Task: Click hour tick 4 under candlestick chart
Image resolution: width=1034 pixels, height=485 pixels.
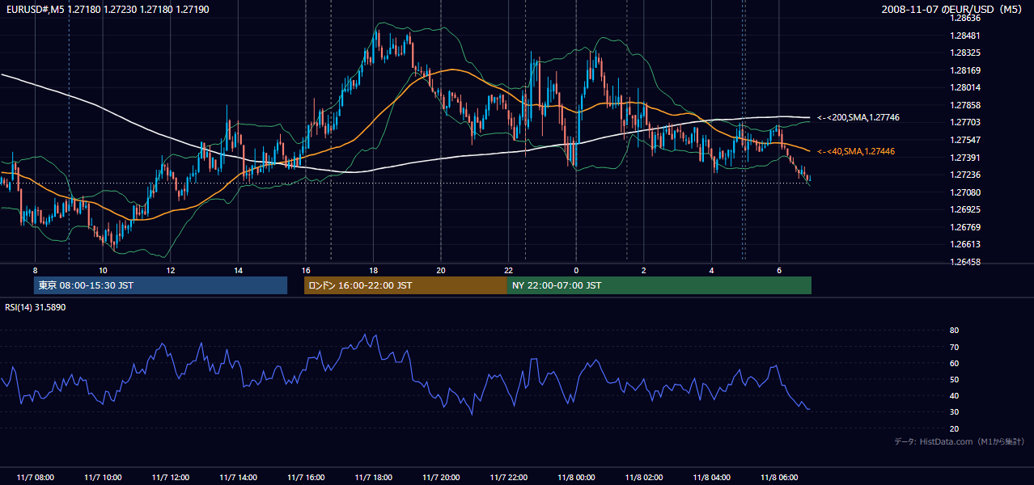Action: tap(712, 270)
